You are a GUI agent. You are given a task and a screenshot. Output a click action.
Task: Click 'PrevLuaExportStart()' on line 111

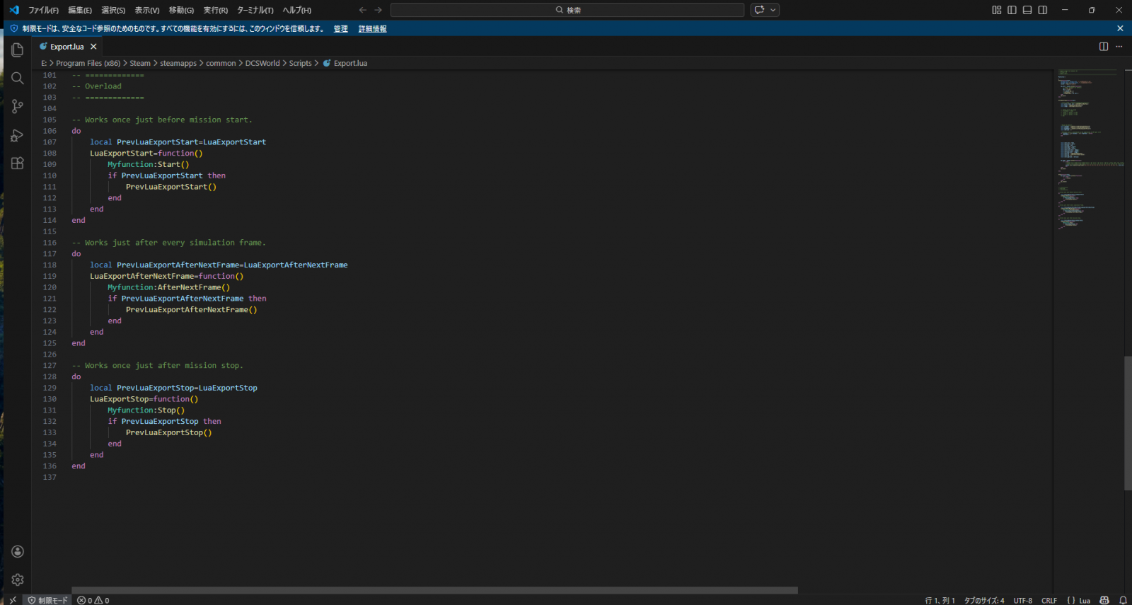pyautogui.click(x=171, y=187)
